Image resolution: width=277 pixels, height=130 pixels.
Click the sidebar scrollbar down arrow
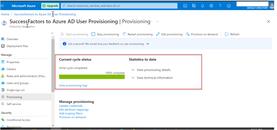53,126
